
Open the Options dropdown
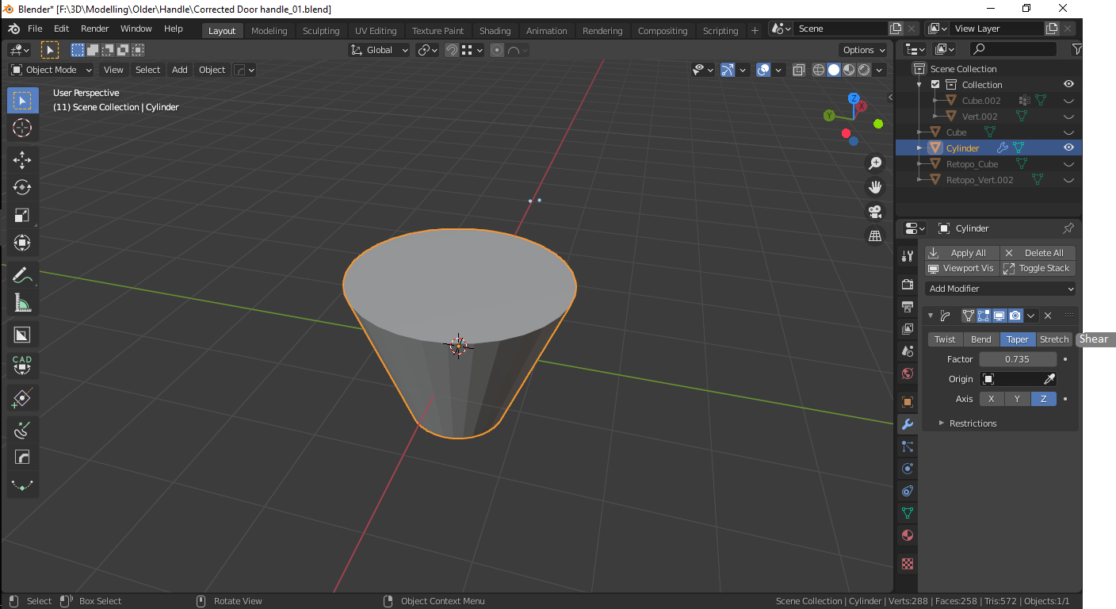click(x=864, y=50)
